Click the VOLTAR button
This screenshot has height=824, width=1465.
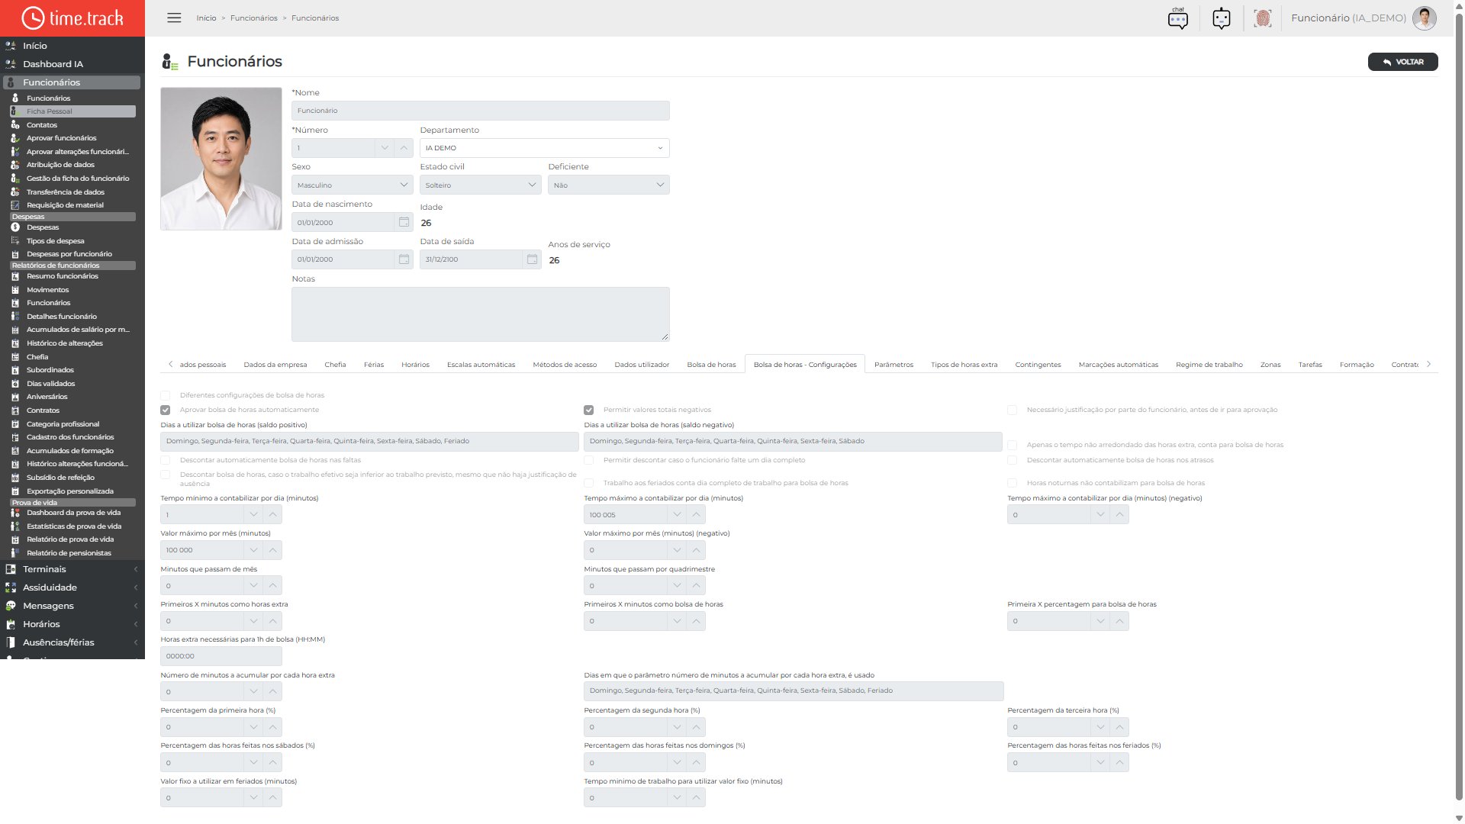1402,62
